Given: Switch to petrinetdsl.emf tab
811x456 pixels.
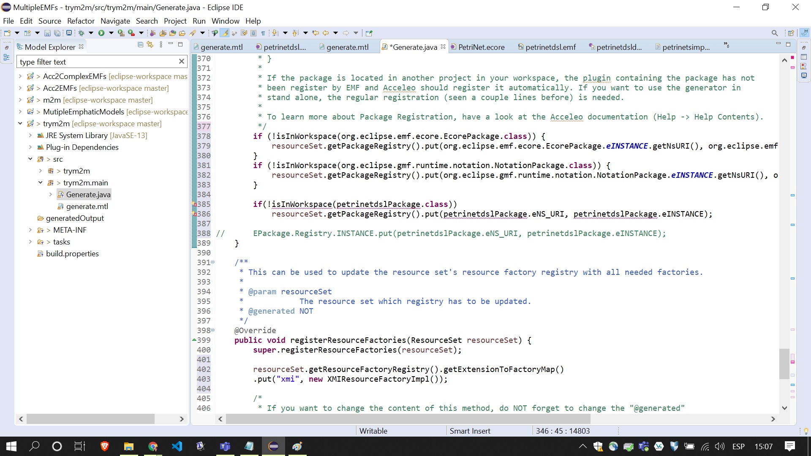Looking at the screenshot, I should 547,47.
